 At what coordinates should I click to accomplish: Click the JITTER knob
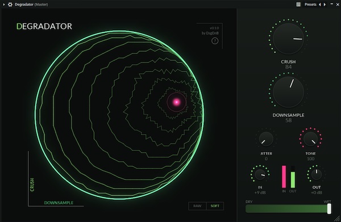[266, 139]
